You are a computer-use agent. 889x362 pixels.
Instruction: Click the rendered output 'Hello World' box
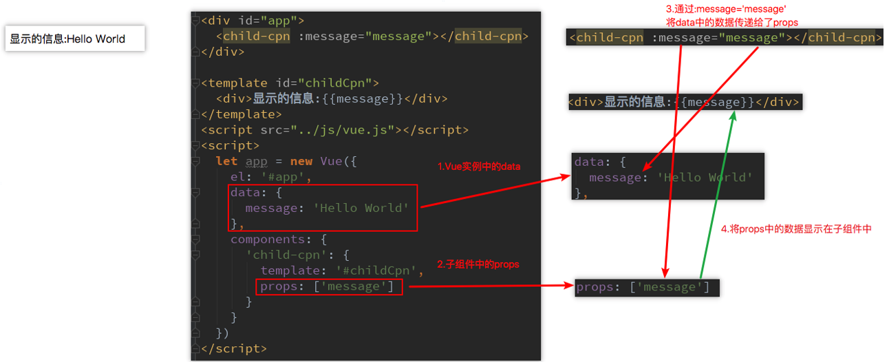point(75,39)
